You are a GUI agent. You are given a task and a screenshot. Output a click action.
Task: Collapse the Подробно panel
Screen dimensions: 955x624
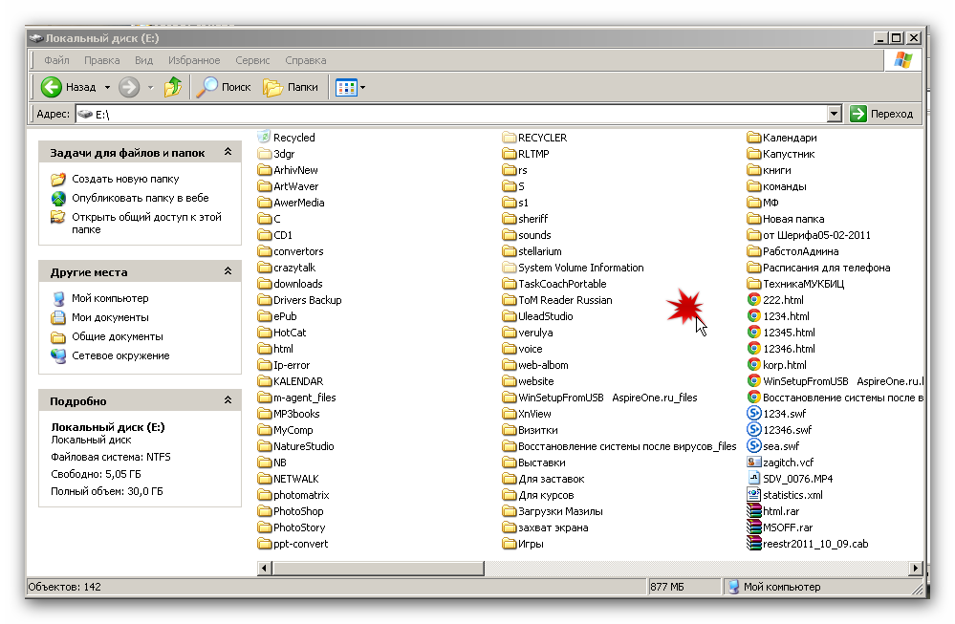[x=228, y=400]
